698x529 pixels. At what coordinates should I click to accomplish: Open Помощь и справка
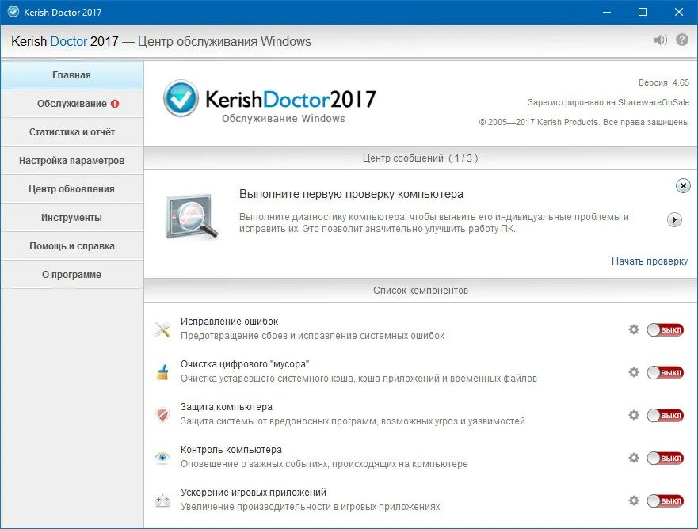72,246
